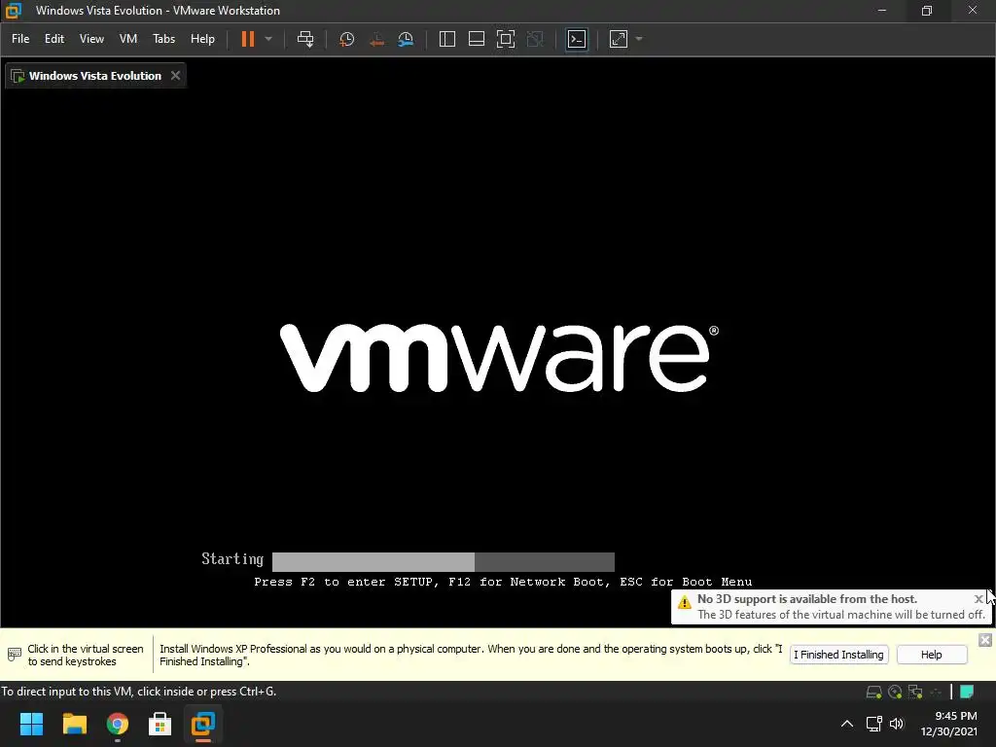This screenshot has width=996, height=747.
Task: Click the keyboard icon in the install bar
Action: [x=14, y=654]
